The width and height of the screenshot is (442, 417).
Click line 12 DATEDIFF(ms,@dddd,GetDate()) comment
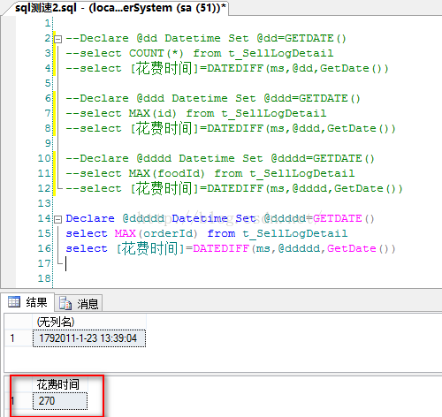click(305, 188)
